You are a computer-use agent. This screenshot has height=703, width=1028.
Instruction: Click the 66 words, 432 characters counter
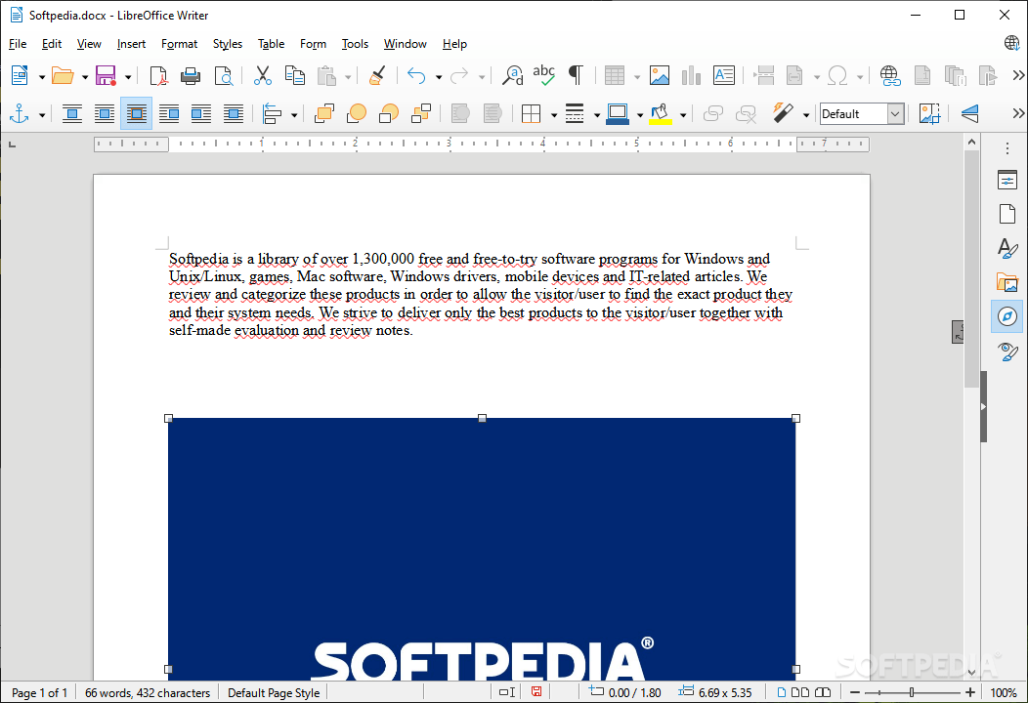pyautogui.click(x=148, y=692)
